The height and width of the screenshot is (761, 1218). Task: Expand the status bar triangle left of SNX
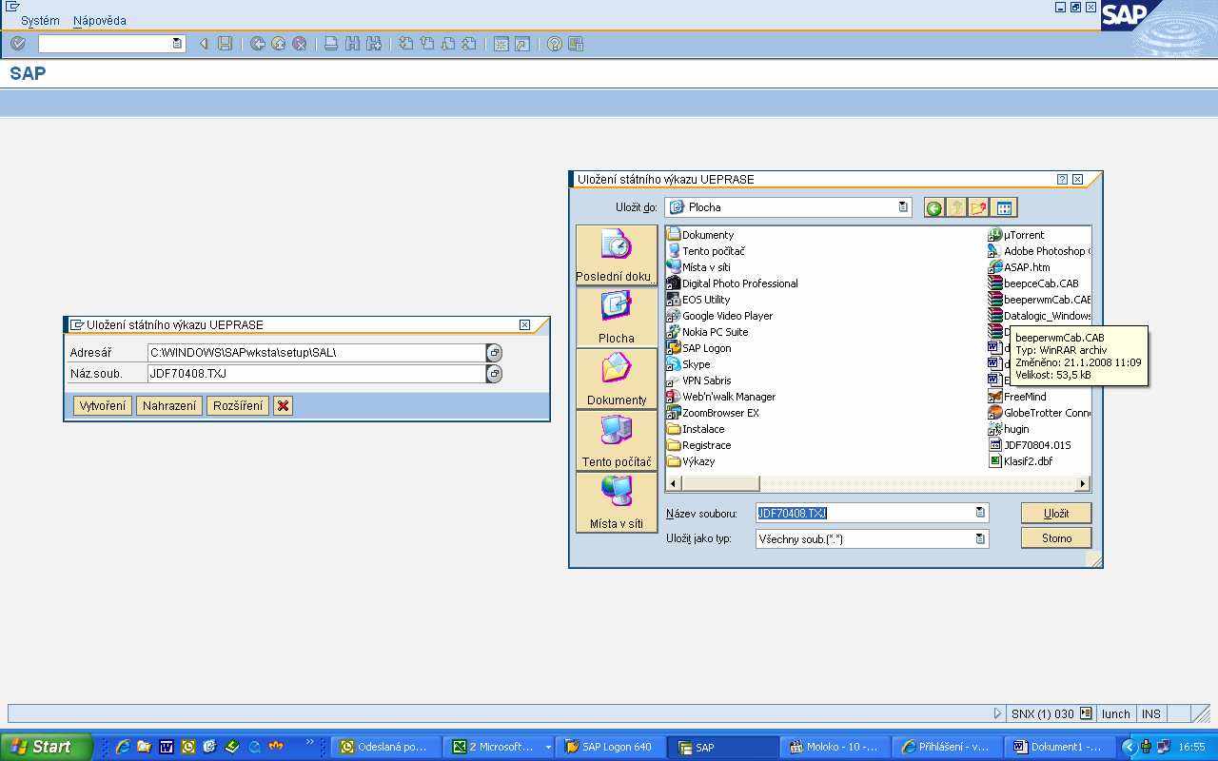click(x=997, y=713)
